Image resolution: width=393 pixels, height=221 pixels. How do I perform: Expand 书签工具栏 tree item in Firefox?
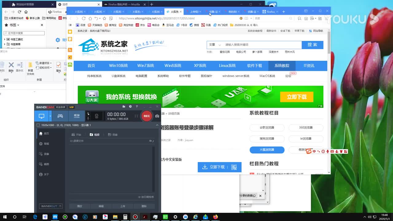click(5, 40)
